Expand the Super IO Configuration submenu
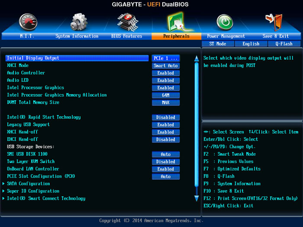The height and width of the screenshot is (227, 303). click(33, 191)
